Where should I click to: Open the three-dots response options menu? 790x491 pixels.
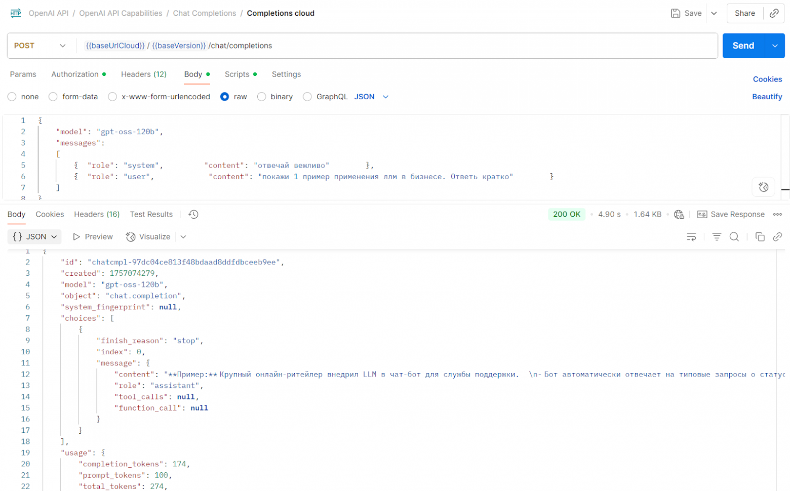click(x=777, y=215)
